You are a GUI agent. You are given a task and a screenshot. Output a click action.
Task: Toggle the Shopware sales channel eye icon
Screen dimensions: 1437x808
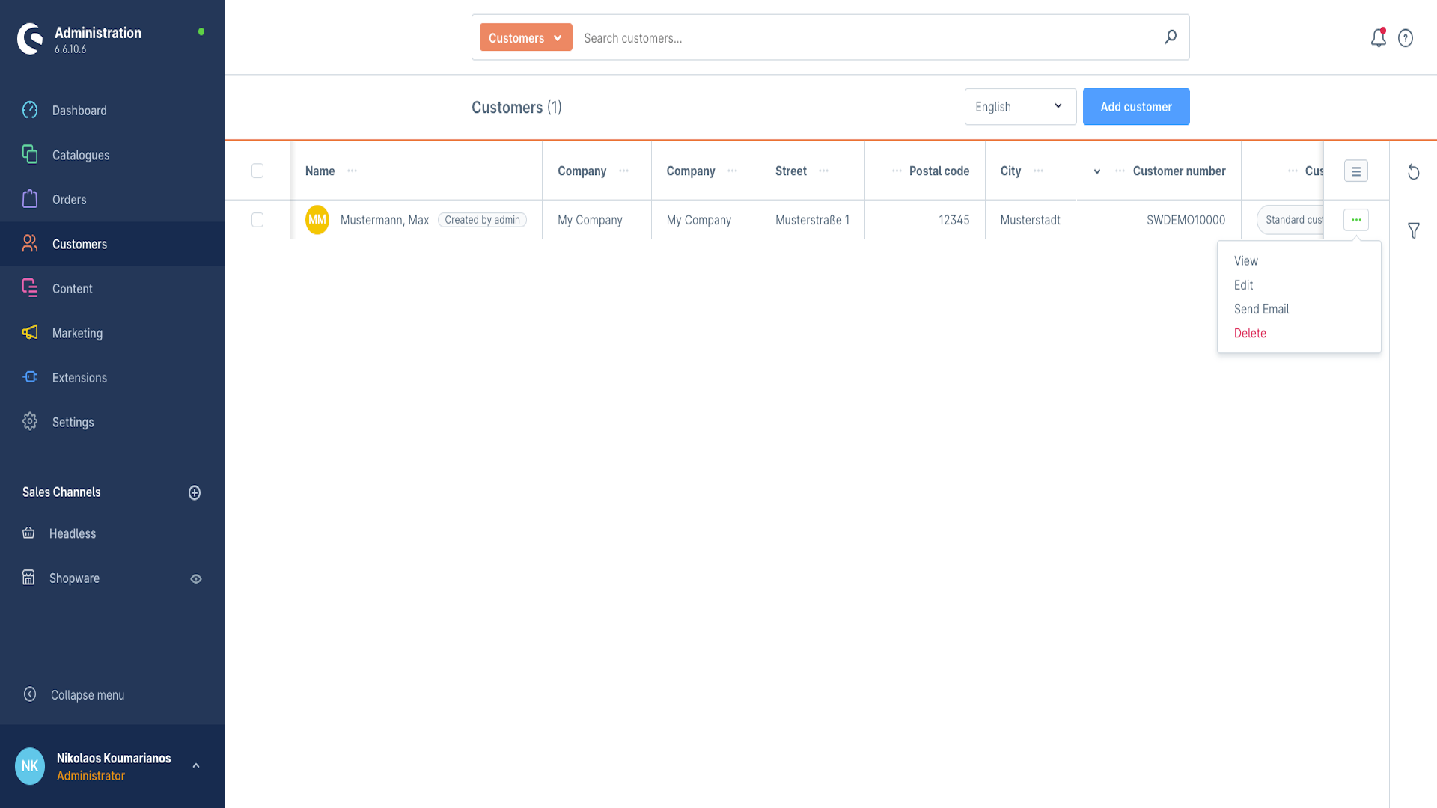196,578
